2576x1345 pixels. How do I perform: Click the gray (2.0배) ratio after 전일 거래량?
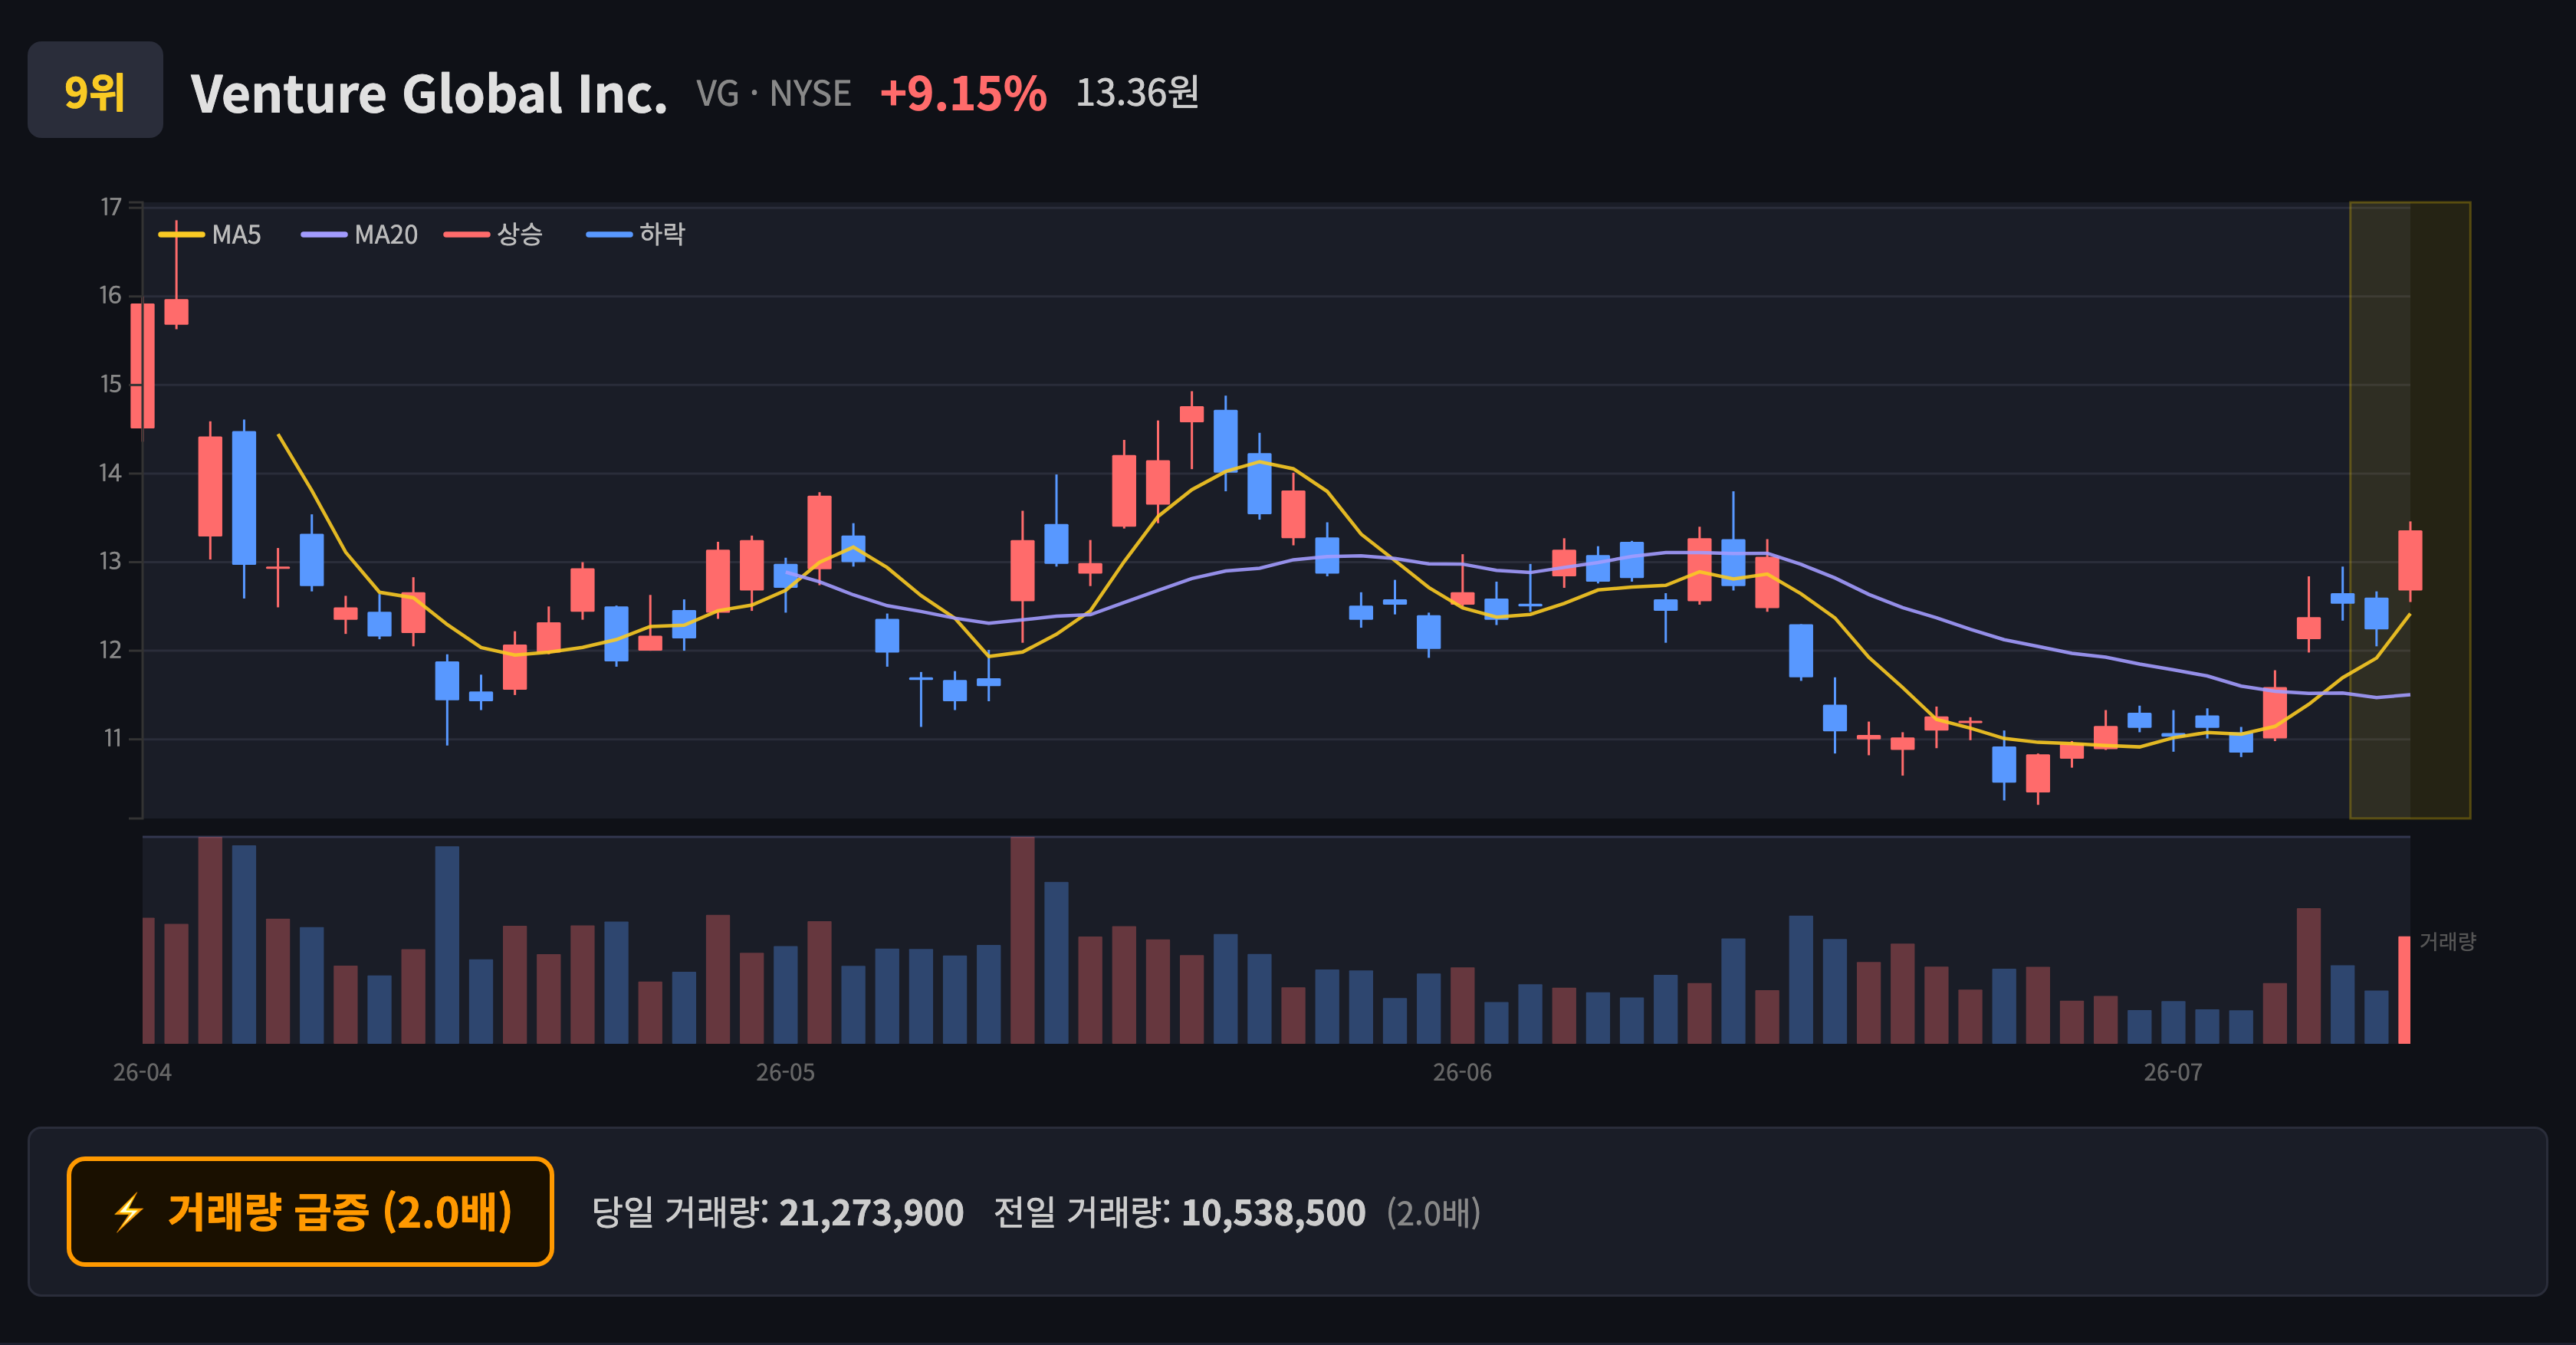(x=1433, y=1212)
